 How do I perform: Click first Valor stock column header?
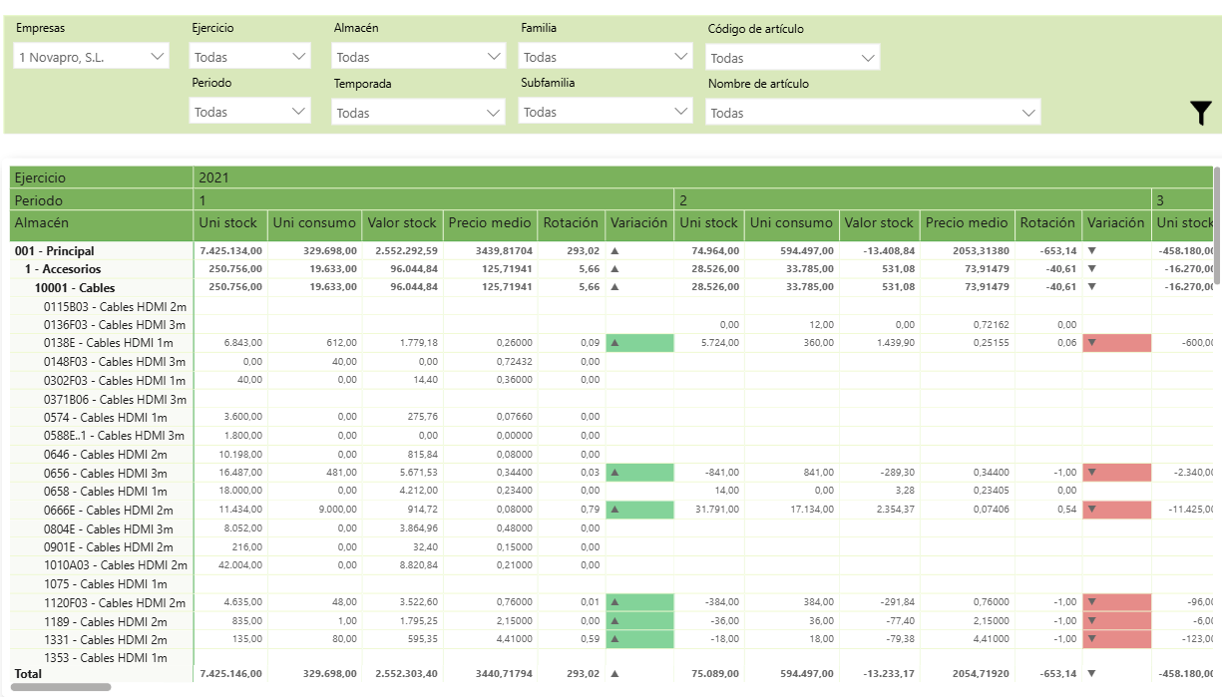tap(402, 223)
